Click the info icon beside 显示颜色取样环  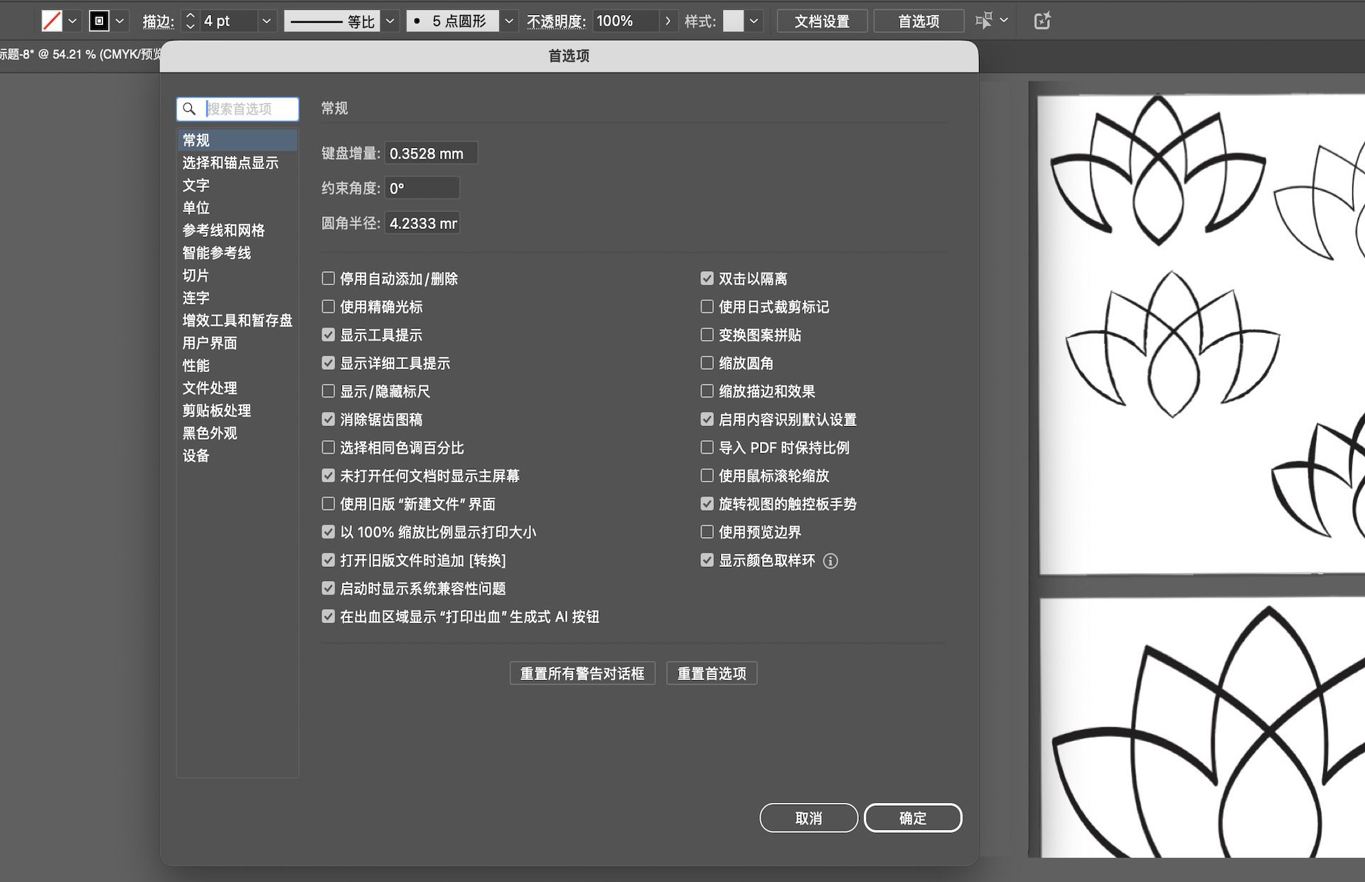tap(831, 560)
